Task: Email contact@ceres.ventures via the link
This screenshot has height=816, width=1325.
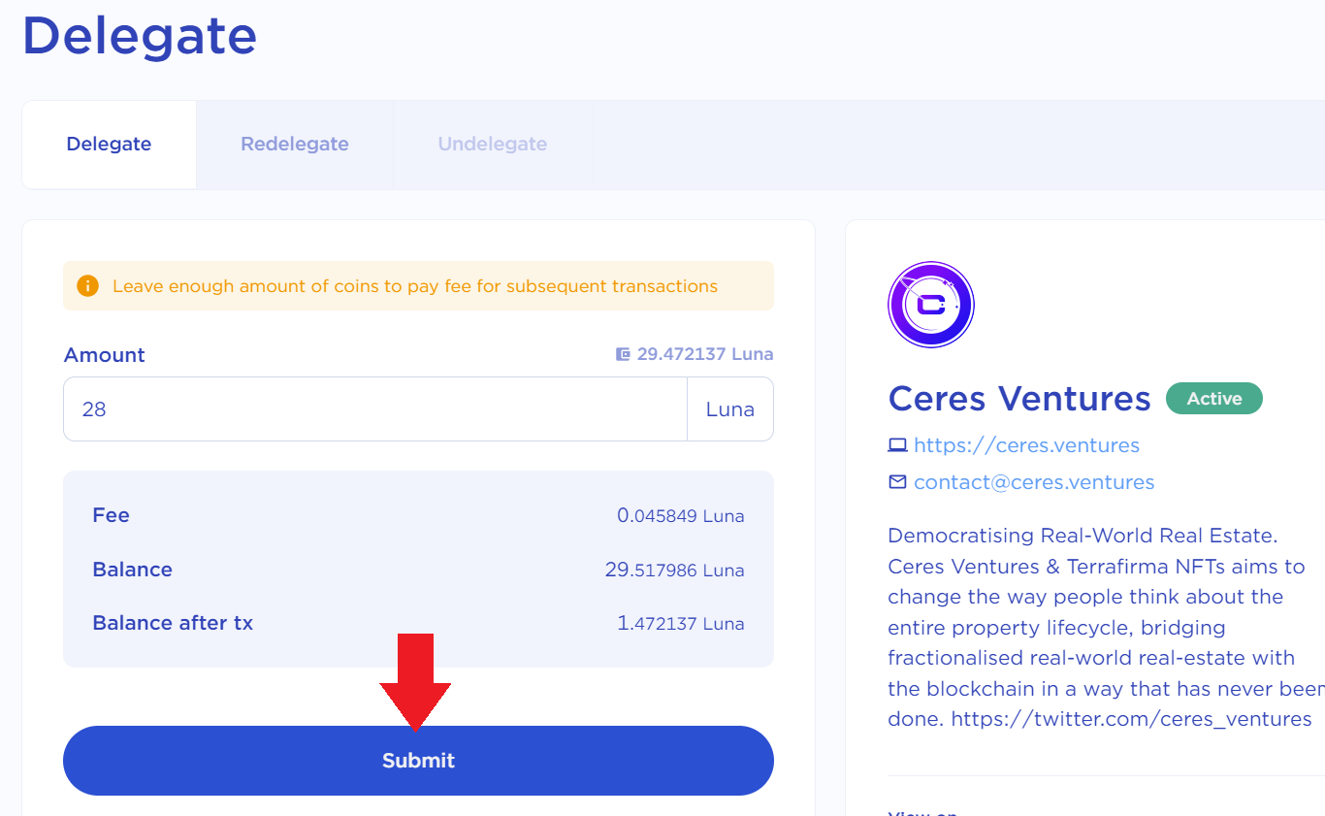Action: click(x=1034, y=482)
